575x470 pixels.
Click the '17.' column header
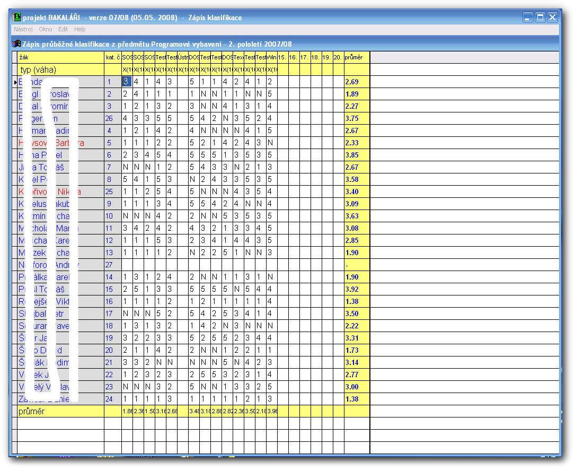tap(305, 57)
